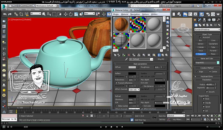Click the Sphere primitive button

(x=200, y=44)
